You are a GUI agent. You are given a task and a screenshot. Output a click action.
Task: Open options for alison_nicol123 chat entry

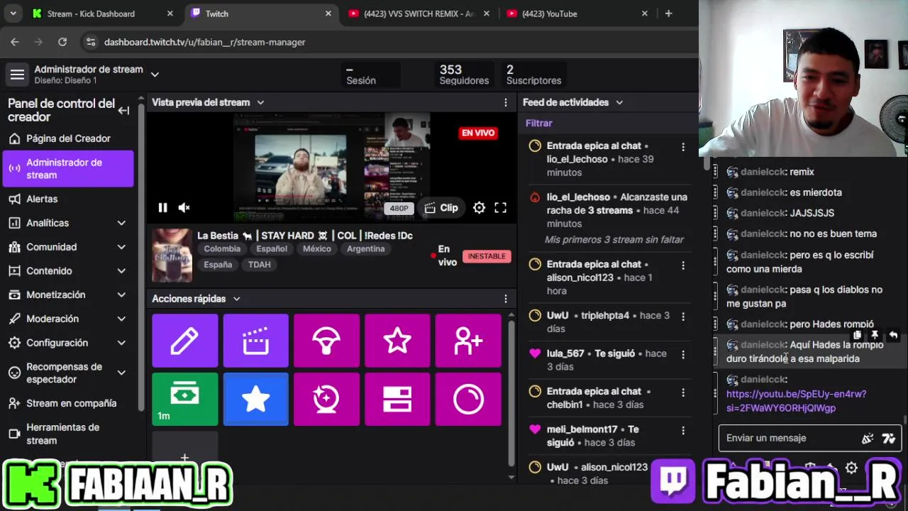click(x=683, y=265)
